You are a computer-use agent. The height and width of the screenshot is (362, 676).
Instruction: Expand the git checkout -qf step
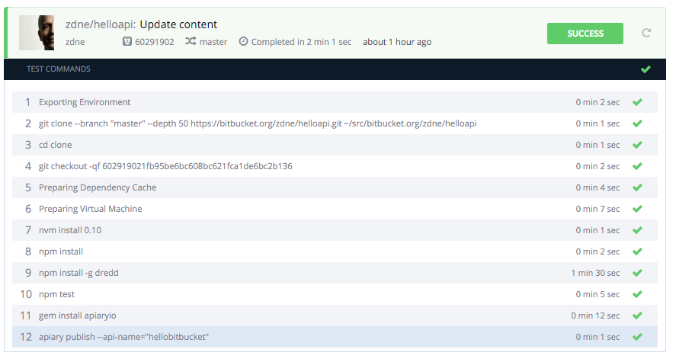[x=335, y=166]
